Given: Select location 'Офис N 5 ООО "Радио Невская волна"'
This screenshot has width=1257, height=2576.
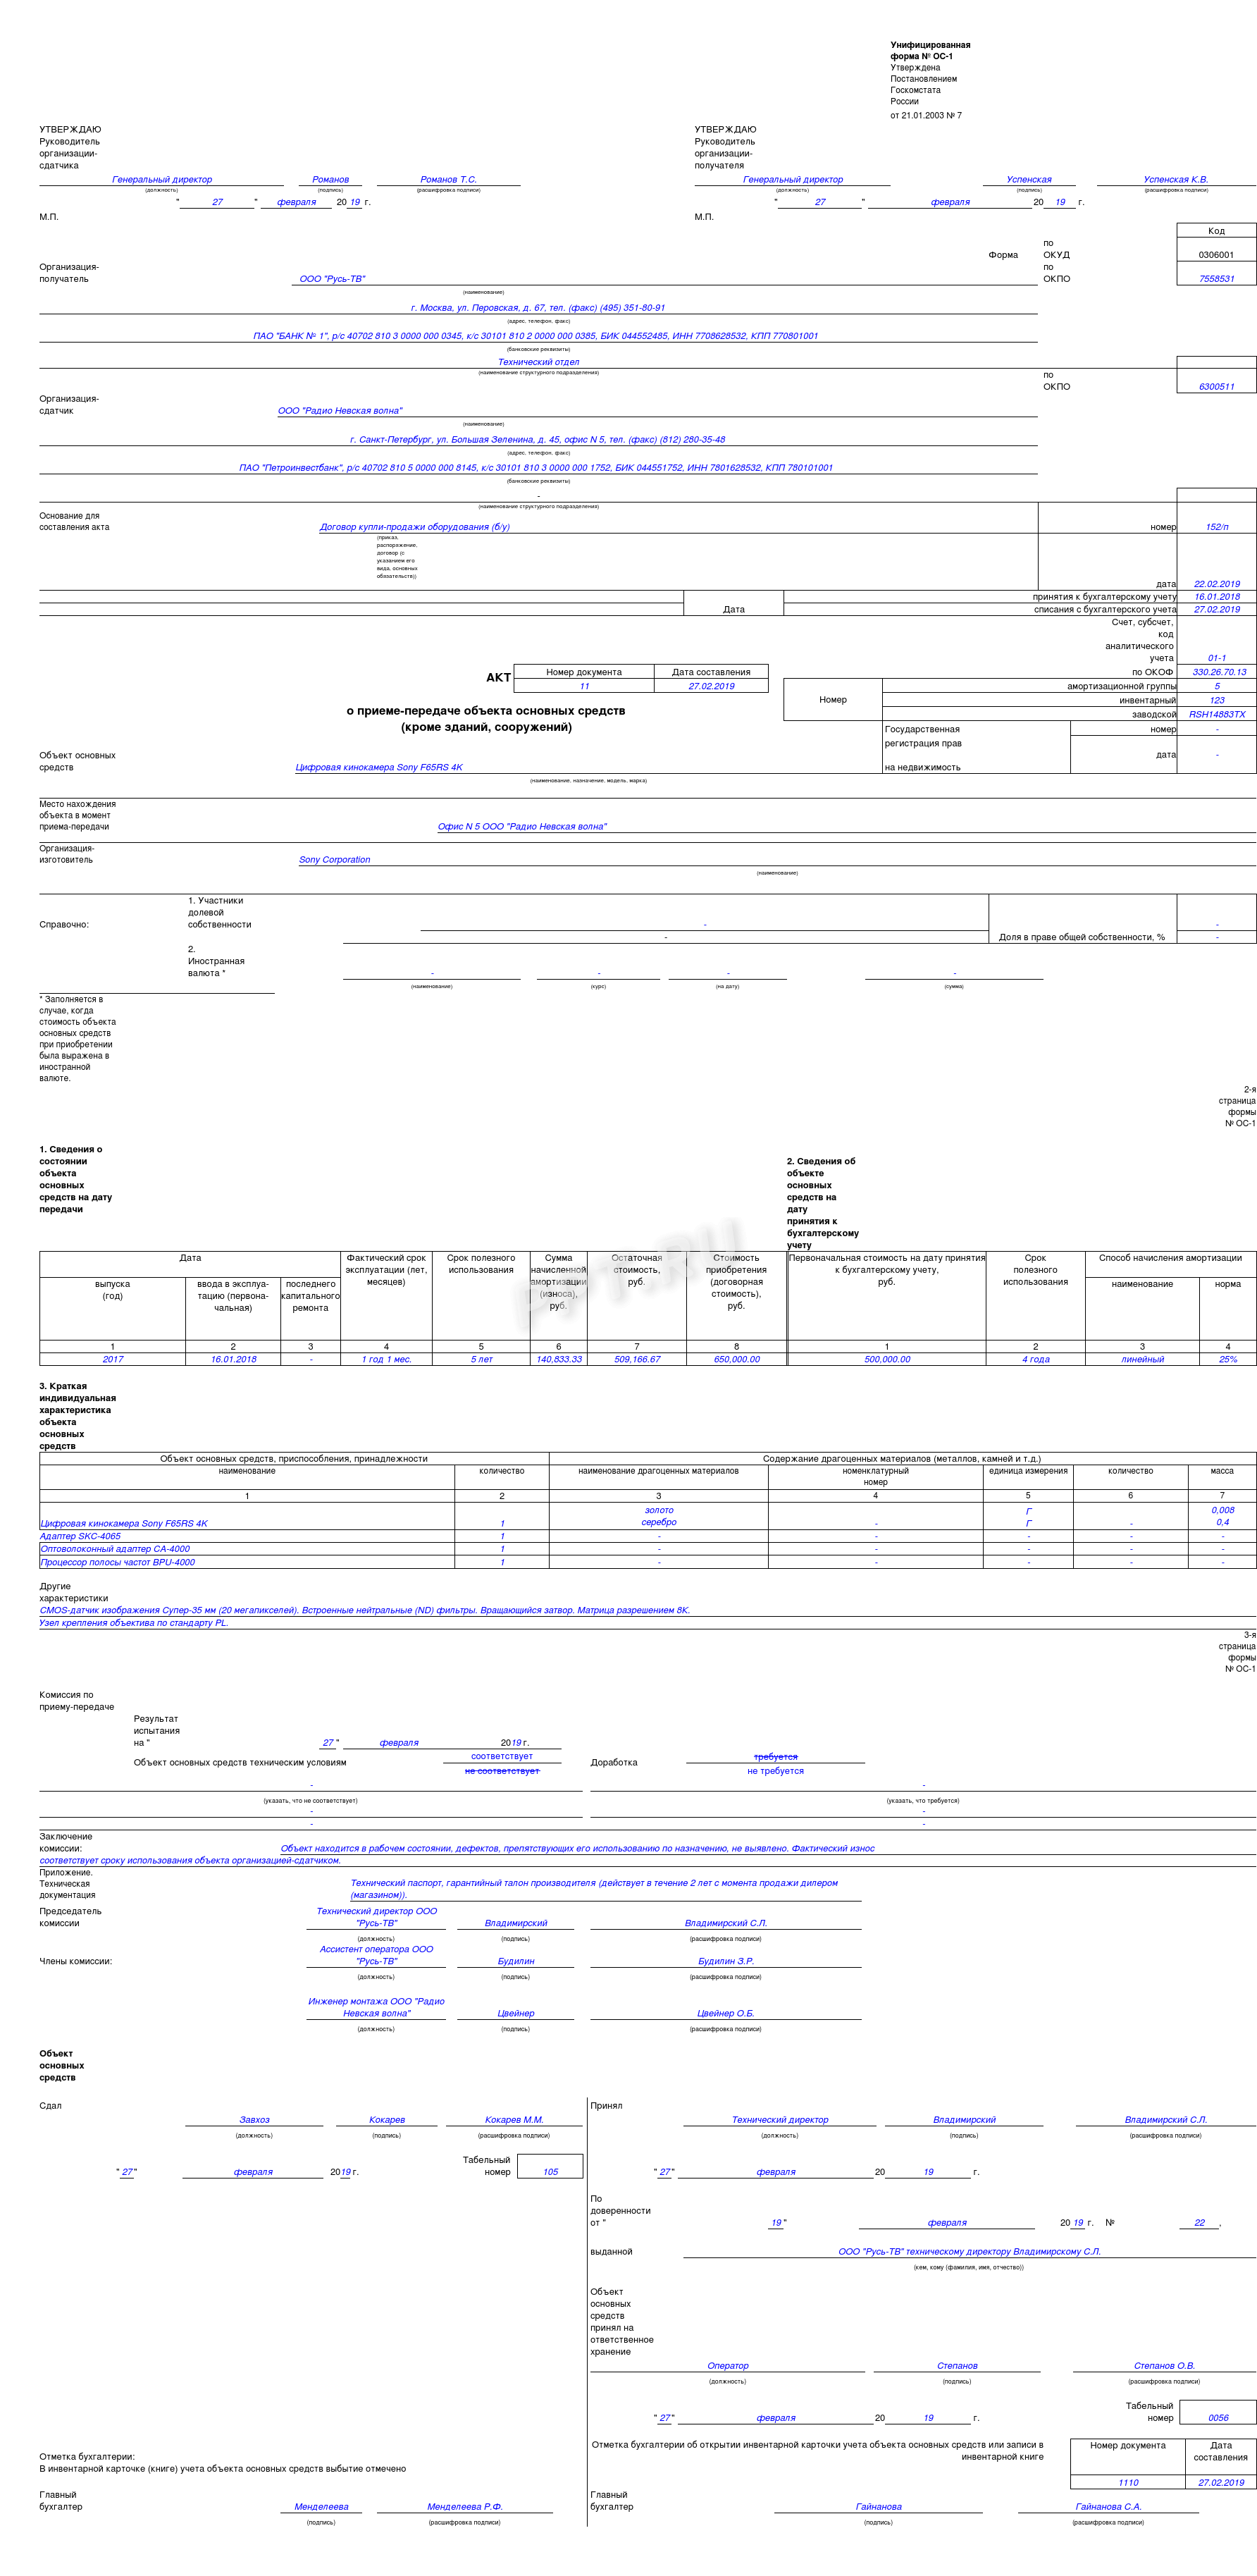Looking at the screenshot, I should 522,827.
